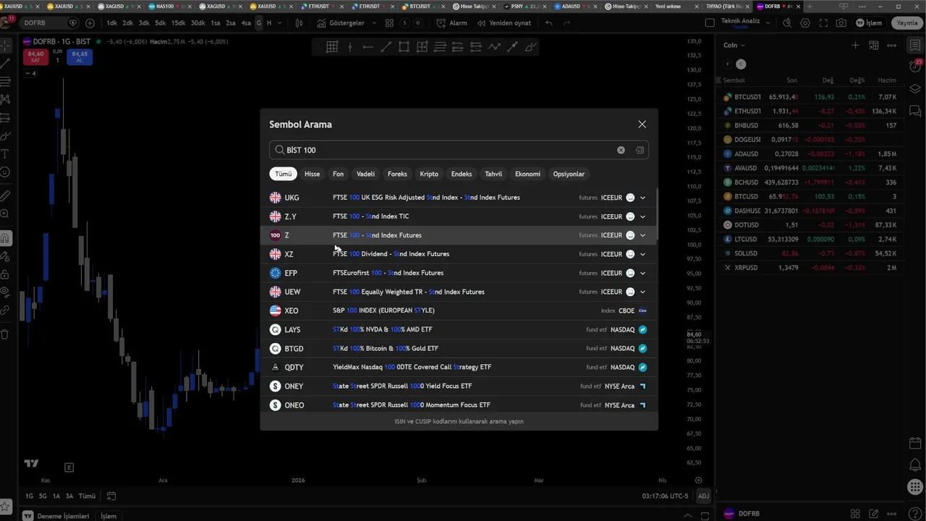
Task: Open chart settings hexagon icon
Action: (805, 23)
